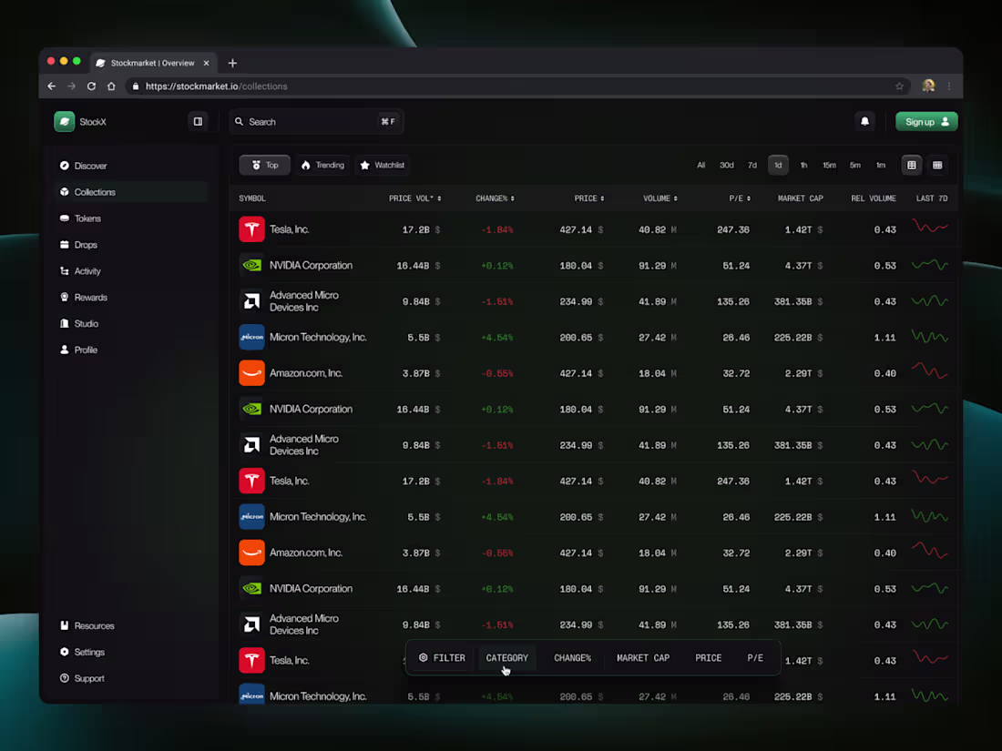1002x751 pixels.
Task: Click the Sign up button
Action: 926,121
